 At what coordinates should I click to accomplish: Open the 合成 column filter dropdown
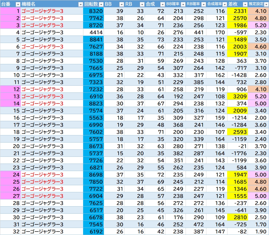click(x=163, y=4)
